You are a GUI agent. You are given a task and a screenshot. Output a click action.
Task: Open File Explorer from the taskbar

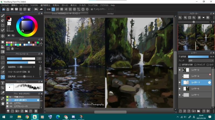point(19,117)
